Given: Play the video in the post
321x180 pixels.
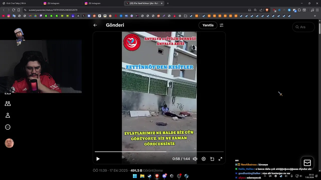Looking at the screenshot, I should pyautogui.click(x=98, y=159).
